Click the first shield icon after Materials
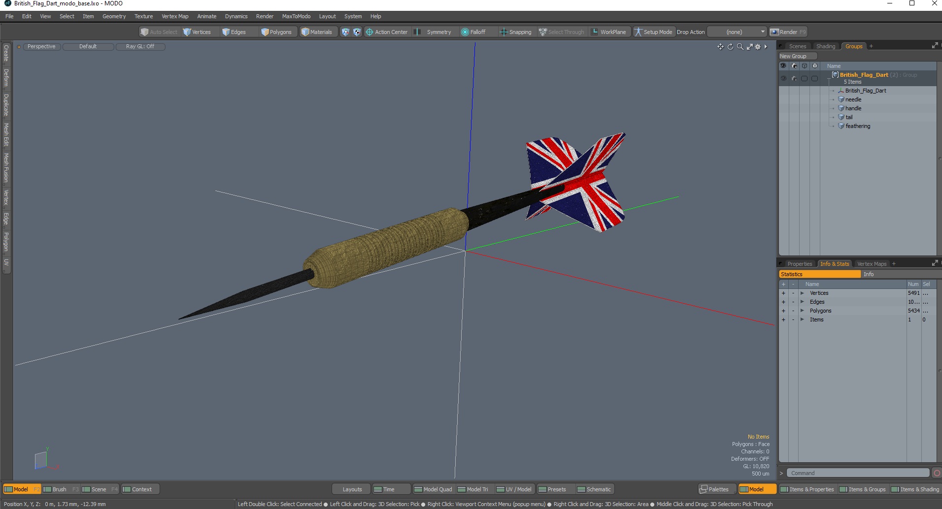 (345, 32)
